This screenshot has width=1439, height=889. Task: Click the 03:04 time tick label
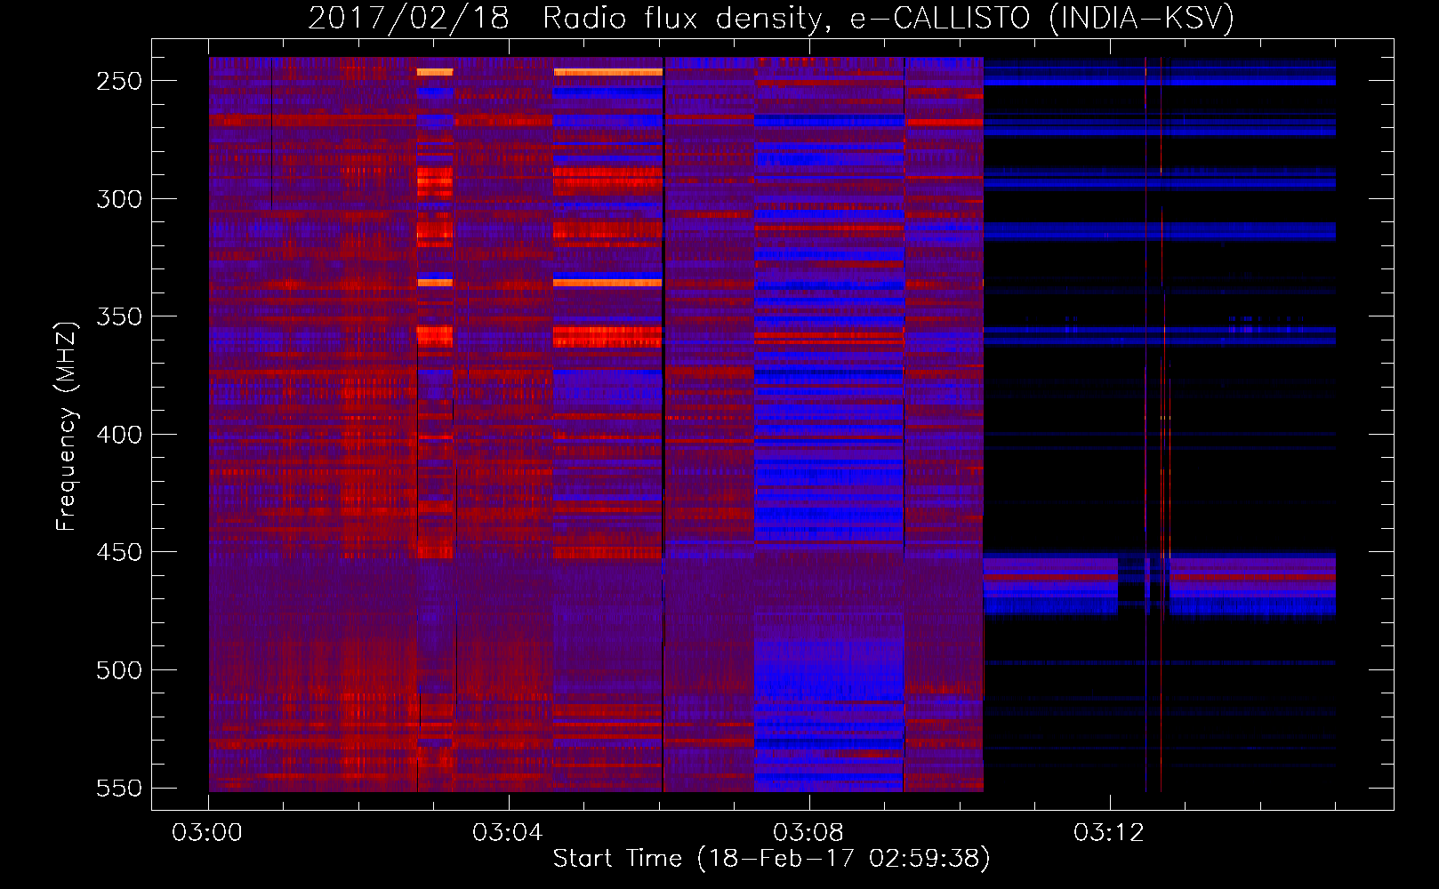point(508,833)
